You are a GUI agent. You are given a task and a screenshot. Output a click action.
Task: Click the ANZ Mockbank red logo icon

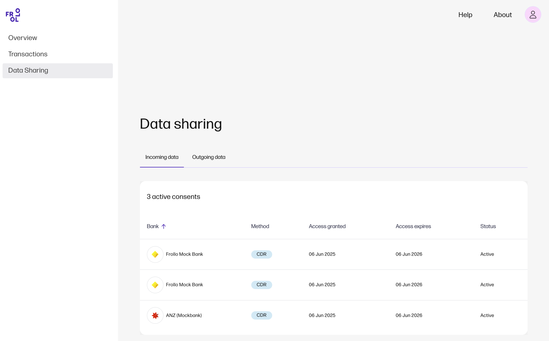155,315
